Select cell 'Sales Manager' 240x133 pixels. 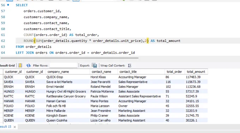pyautogui.click(x=128, y=87)
